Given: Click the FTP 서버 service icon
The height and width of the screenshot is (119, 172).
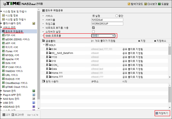Looking at the screenshot, I should 3,35.
